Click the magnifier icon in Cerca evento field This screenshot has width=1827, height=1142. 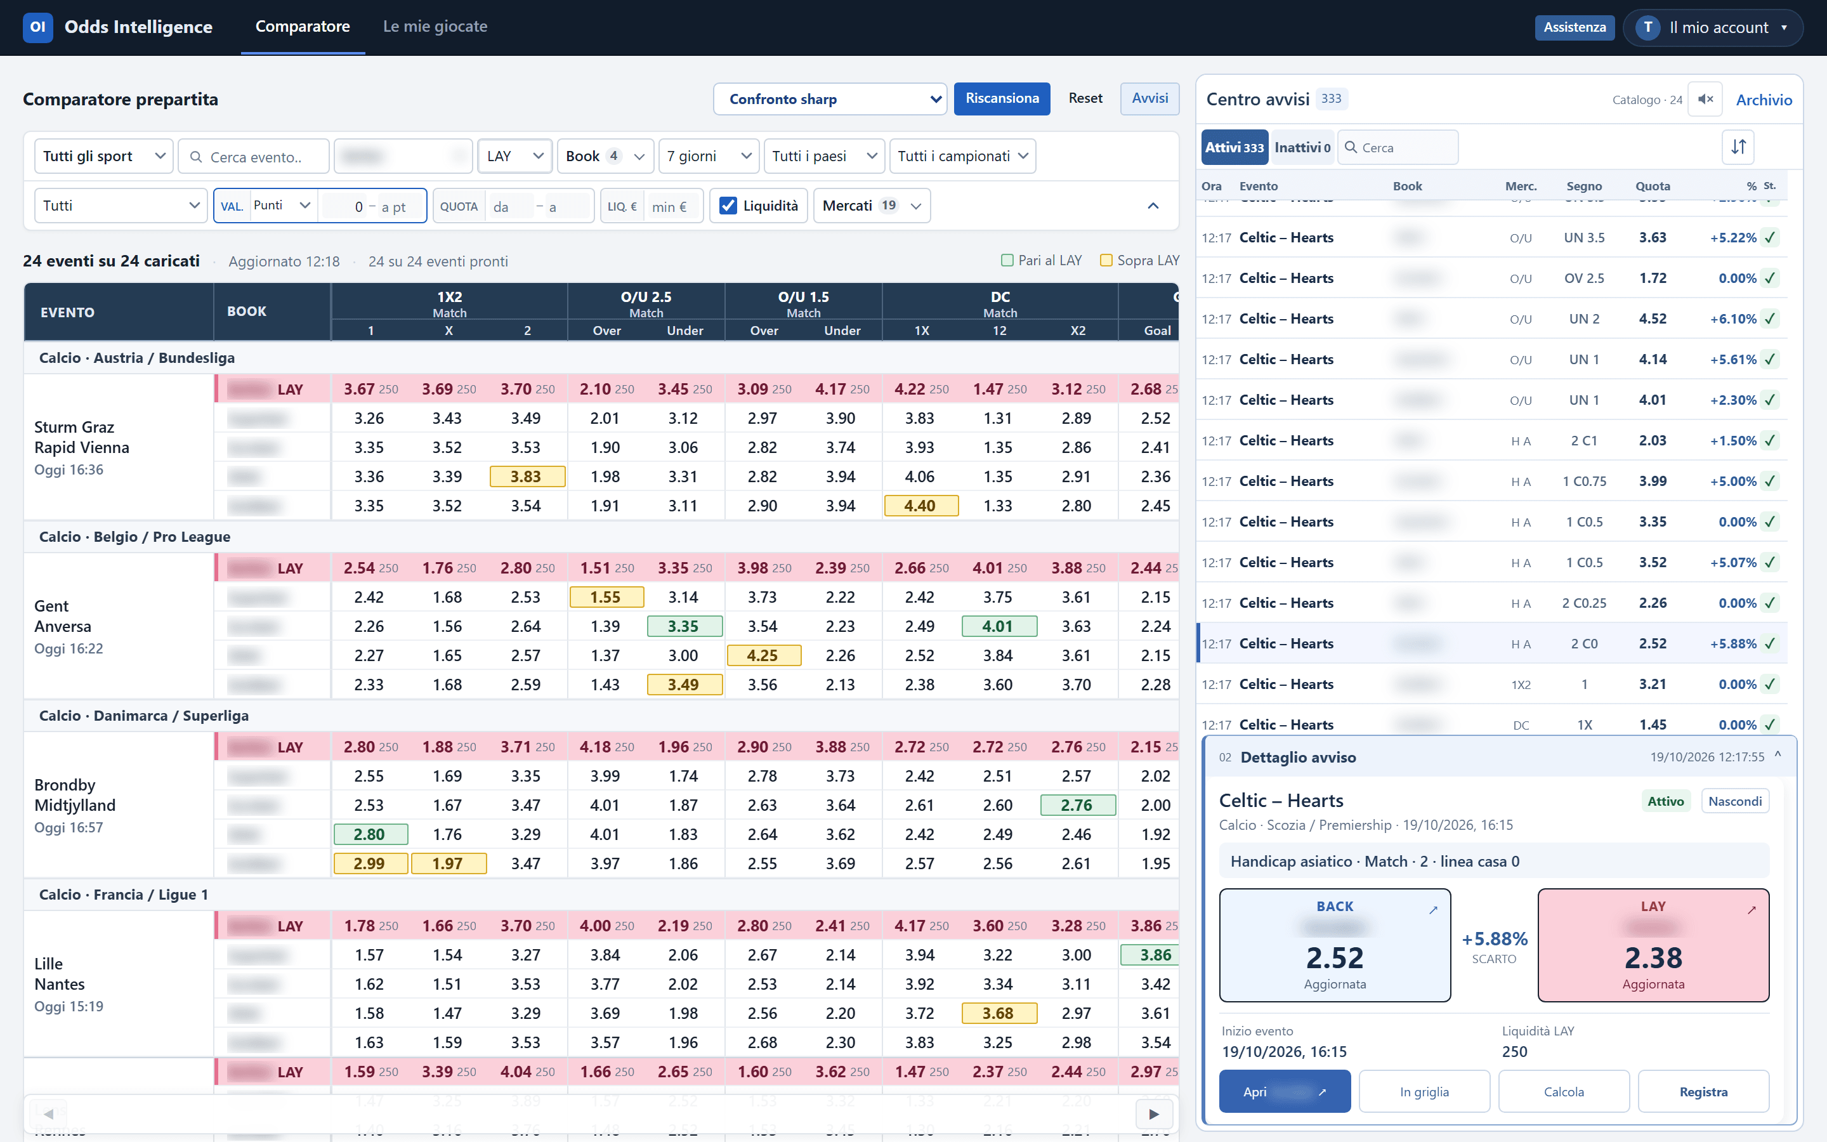pos(195,156)
